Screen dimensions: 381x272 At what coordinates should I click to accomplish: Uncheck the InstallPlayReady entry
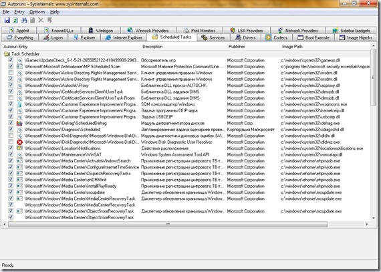[x=11, y=186]
